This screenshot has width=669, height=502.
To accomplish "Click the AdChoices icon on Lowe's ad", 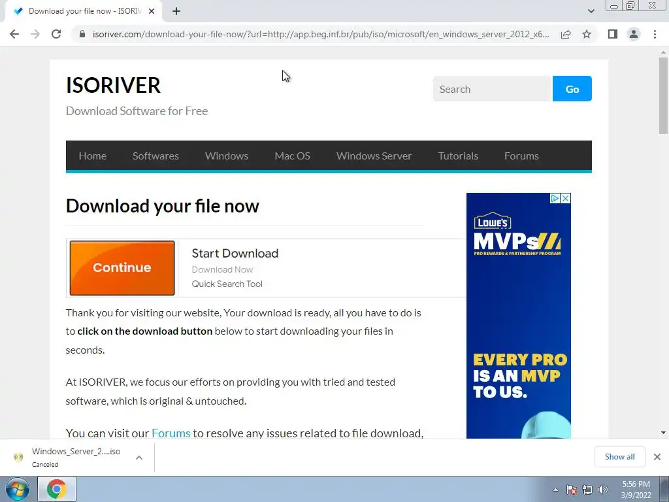I will pyautogui.click(x=555, y=198).
